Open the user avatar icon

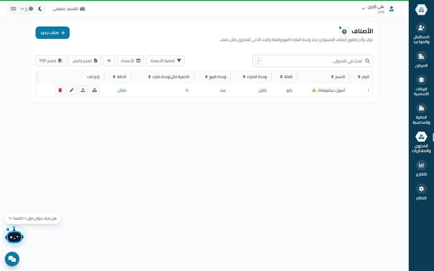tap(391, 9)
